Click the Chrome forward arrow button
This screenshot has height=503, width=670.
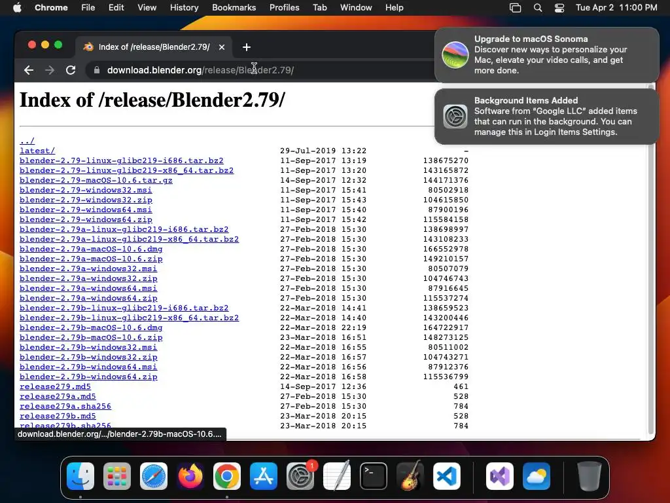(x=50, y=70)
